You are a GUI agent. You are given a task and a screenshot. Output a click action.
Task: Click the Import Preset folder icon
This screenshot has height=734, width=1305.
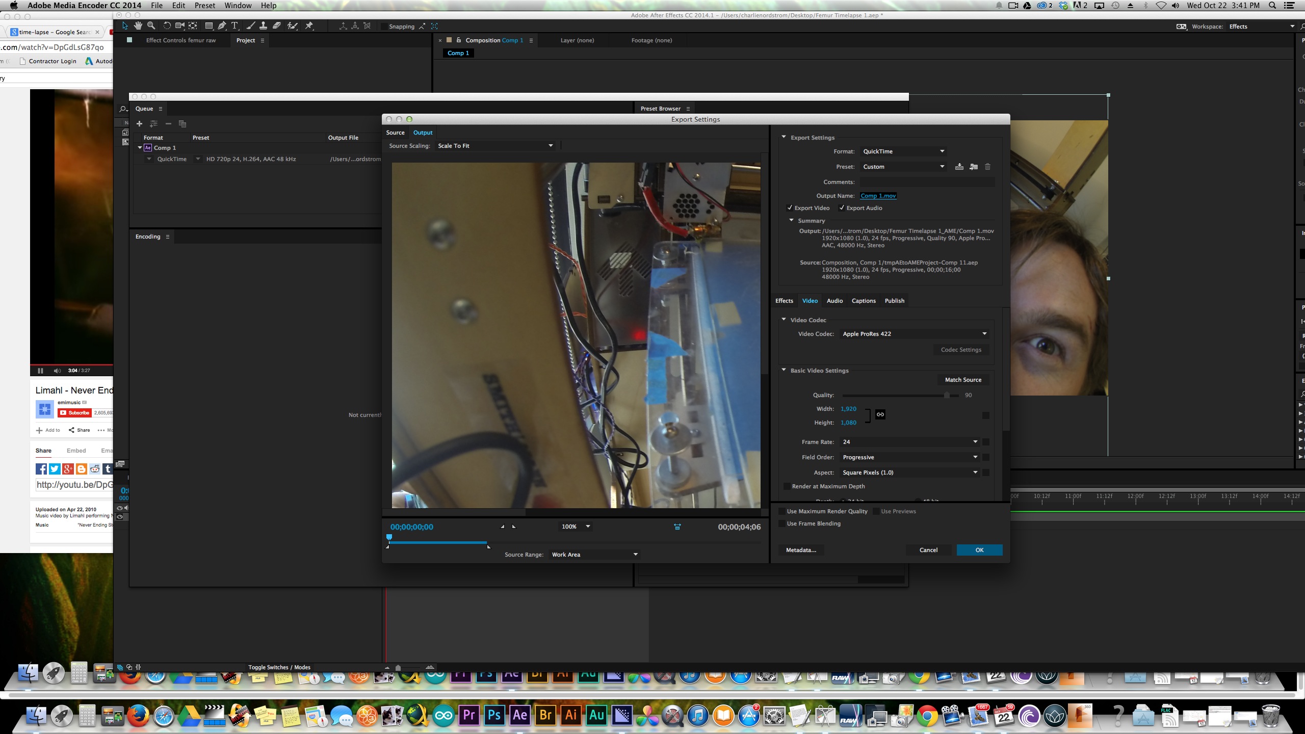(973, 167)
